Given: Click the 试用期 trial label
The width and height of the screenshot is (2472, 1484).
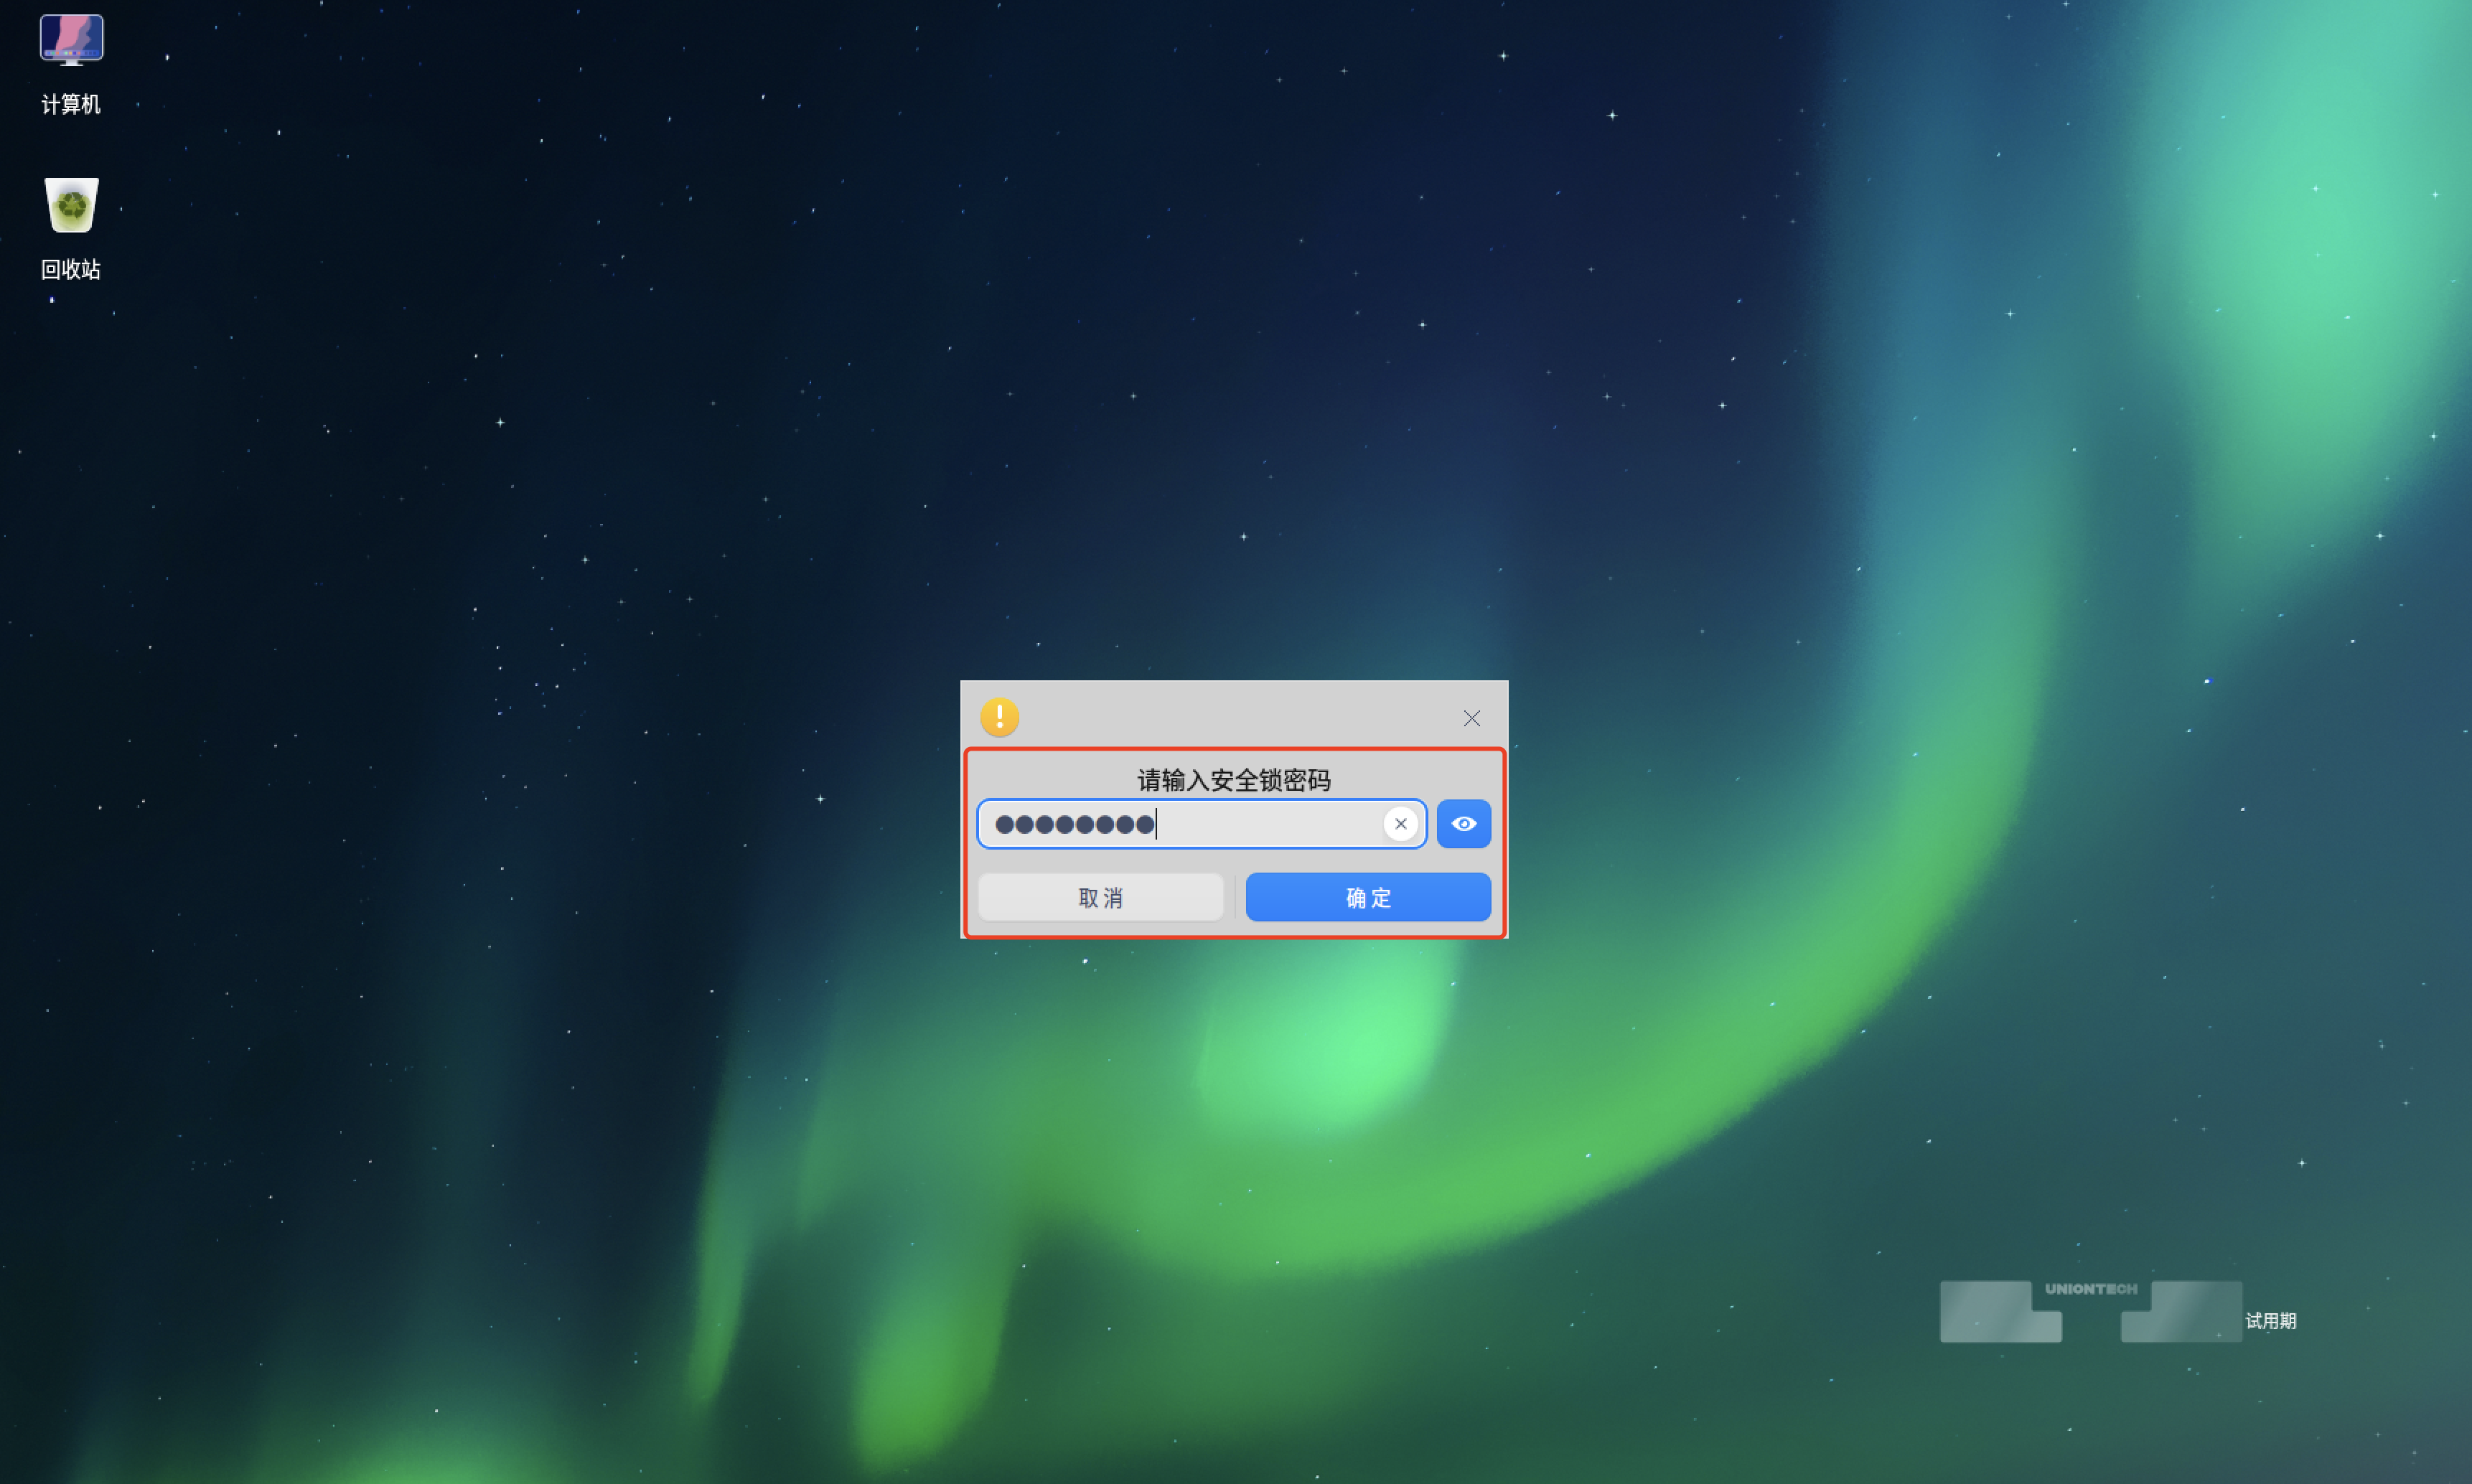Looking at the screenshot, I should coord(2270,1321).
